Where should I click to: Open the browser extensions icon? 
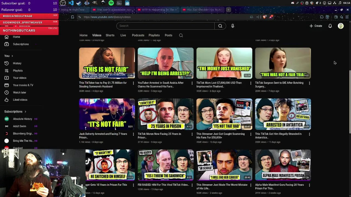point(322,17)
